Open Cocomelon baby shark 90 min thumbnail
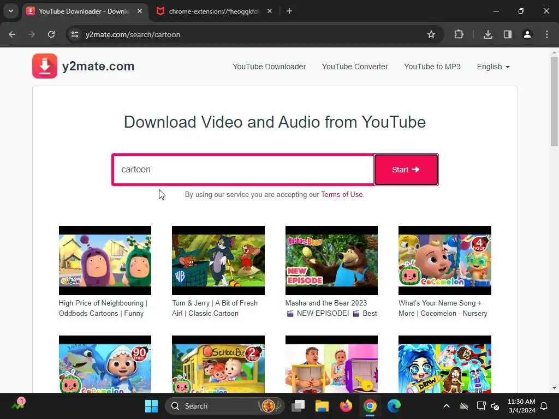559x419 pixels. click(105, 364)
